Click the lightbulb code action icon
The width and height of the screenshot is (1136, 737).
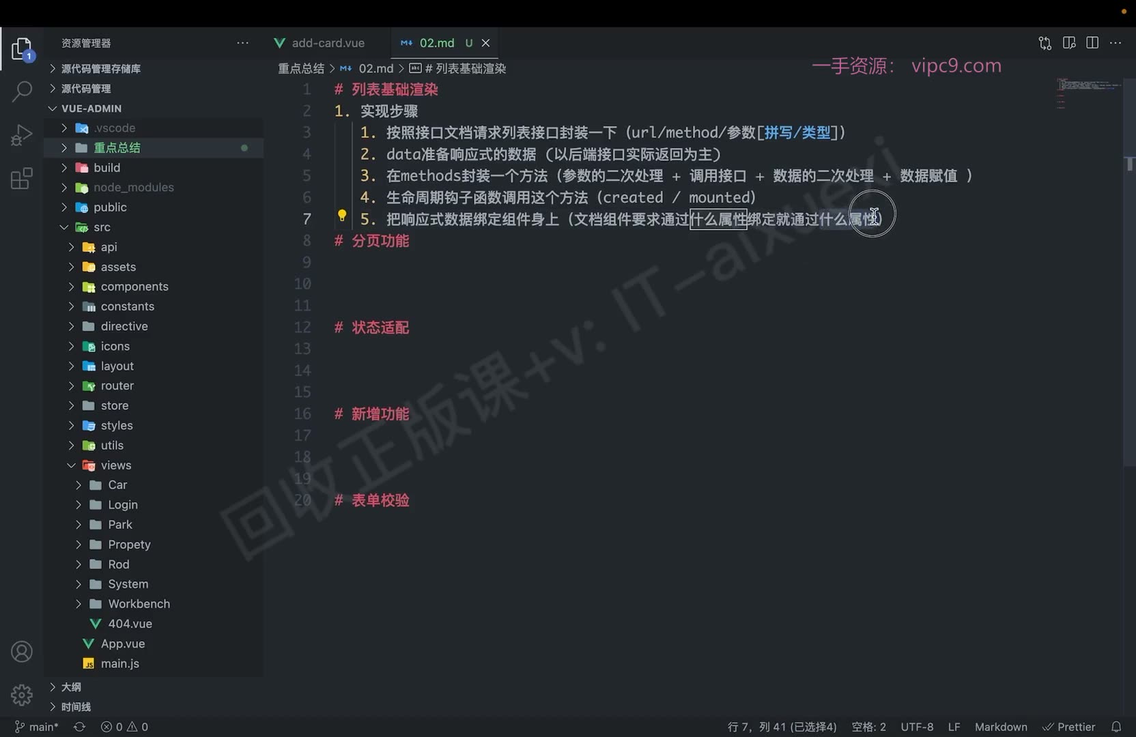[342, 216]
